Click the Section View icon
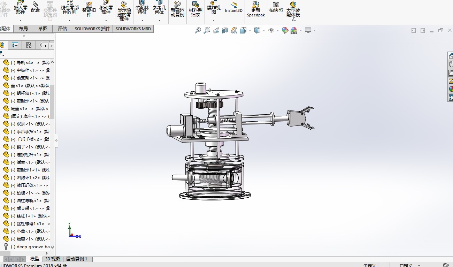The image size is (453, 267). tap(225, 30)
